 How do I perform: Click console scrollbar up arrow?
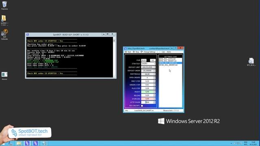[x=114, y=38]
